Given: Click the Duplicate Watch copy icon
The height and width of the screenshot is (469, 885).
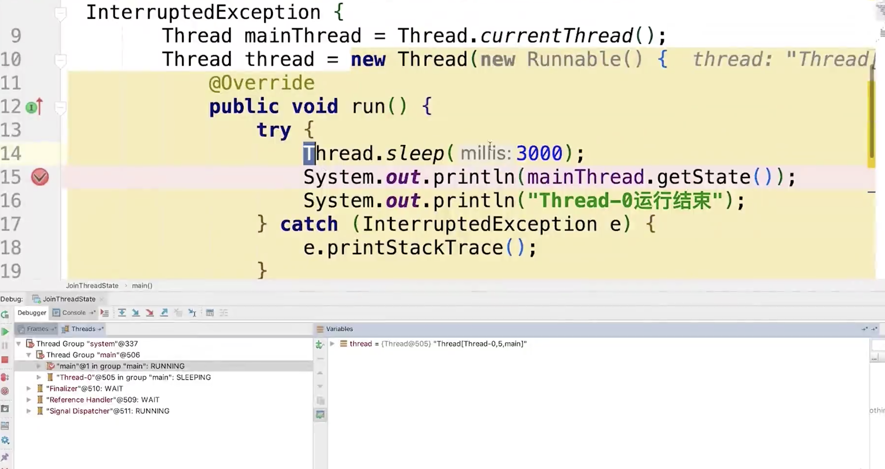Looking at the screenshot, I should pyautogui.click(x=320, y=401).
